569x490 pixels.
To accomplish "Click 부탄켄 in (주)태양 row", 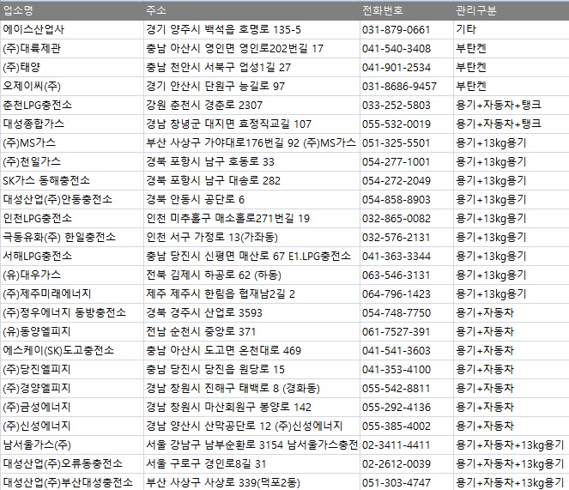I will (x=471, y=68).
